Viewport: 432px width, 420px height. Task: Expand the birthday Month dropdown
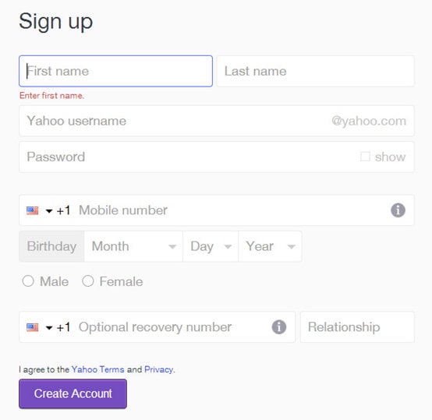click(133, 246)
